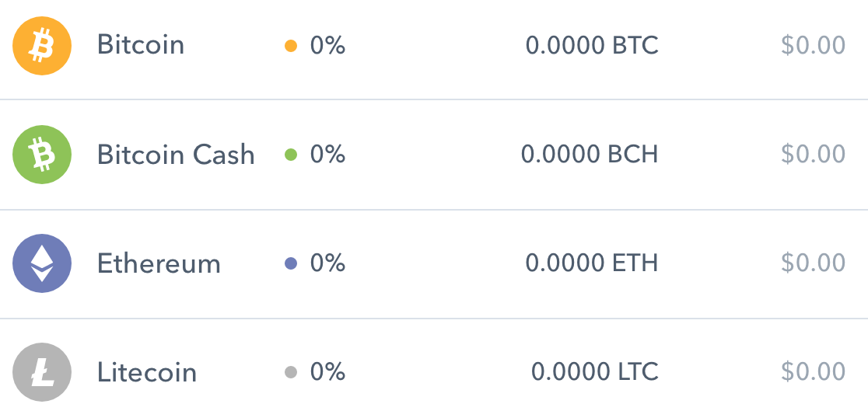
Task: Click the 0.0000 ETH balance
Action: coord(592,263)
